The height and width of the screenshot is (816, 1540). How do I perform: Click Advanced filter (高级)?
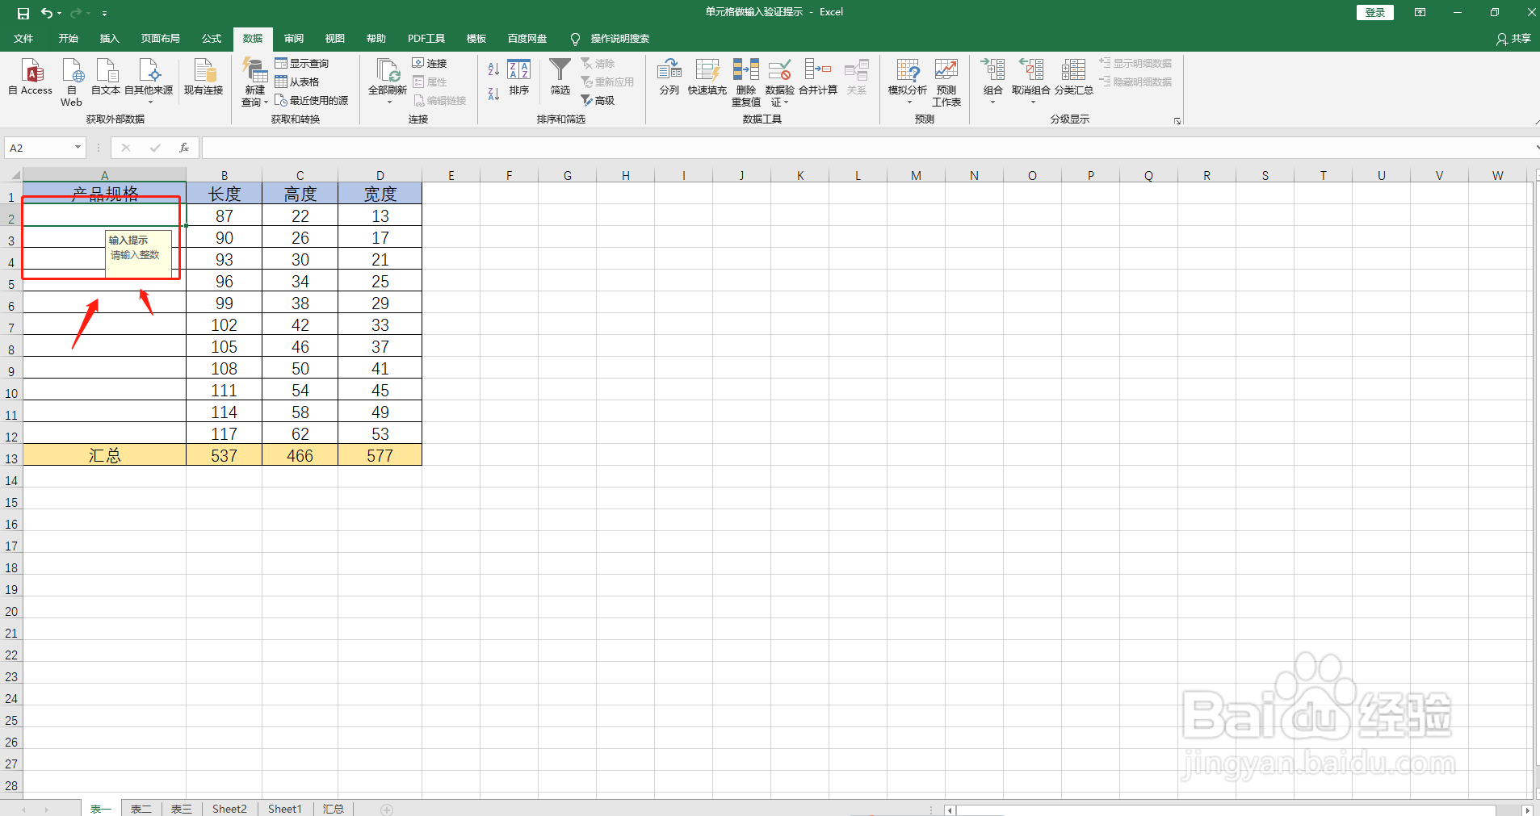[598, 100]
